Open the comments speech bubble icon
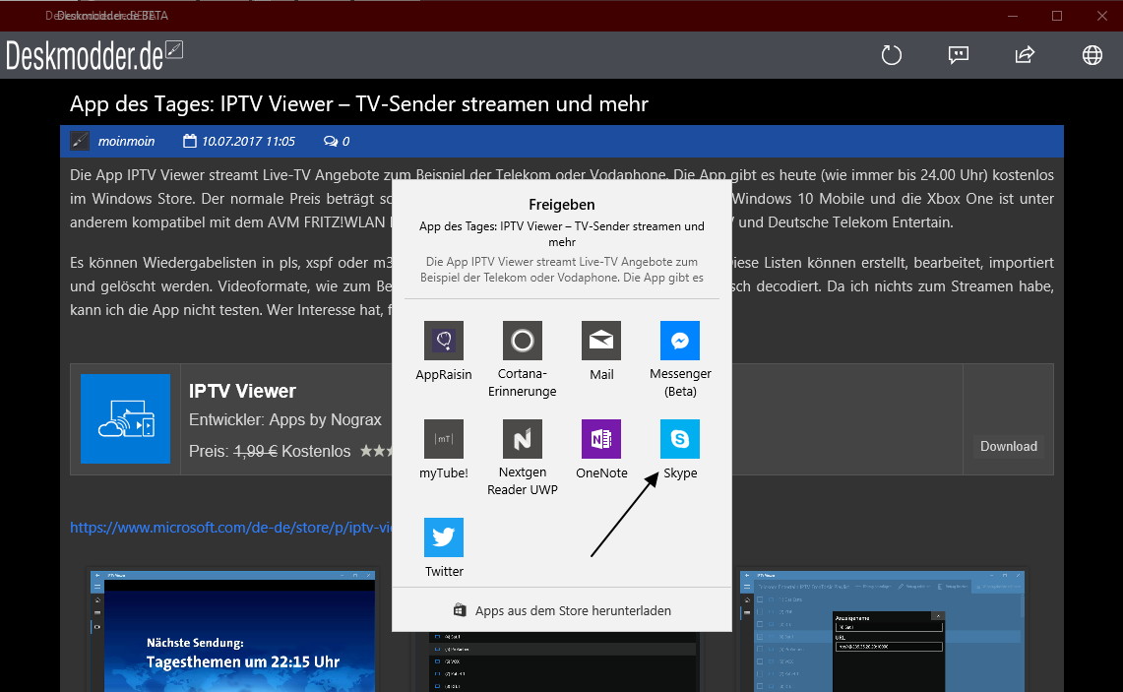Screen dimensions: 1123x692 point(959,55)
